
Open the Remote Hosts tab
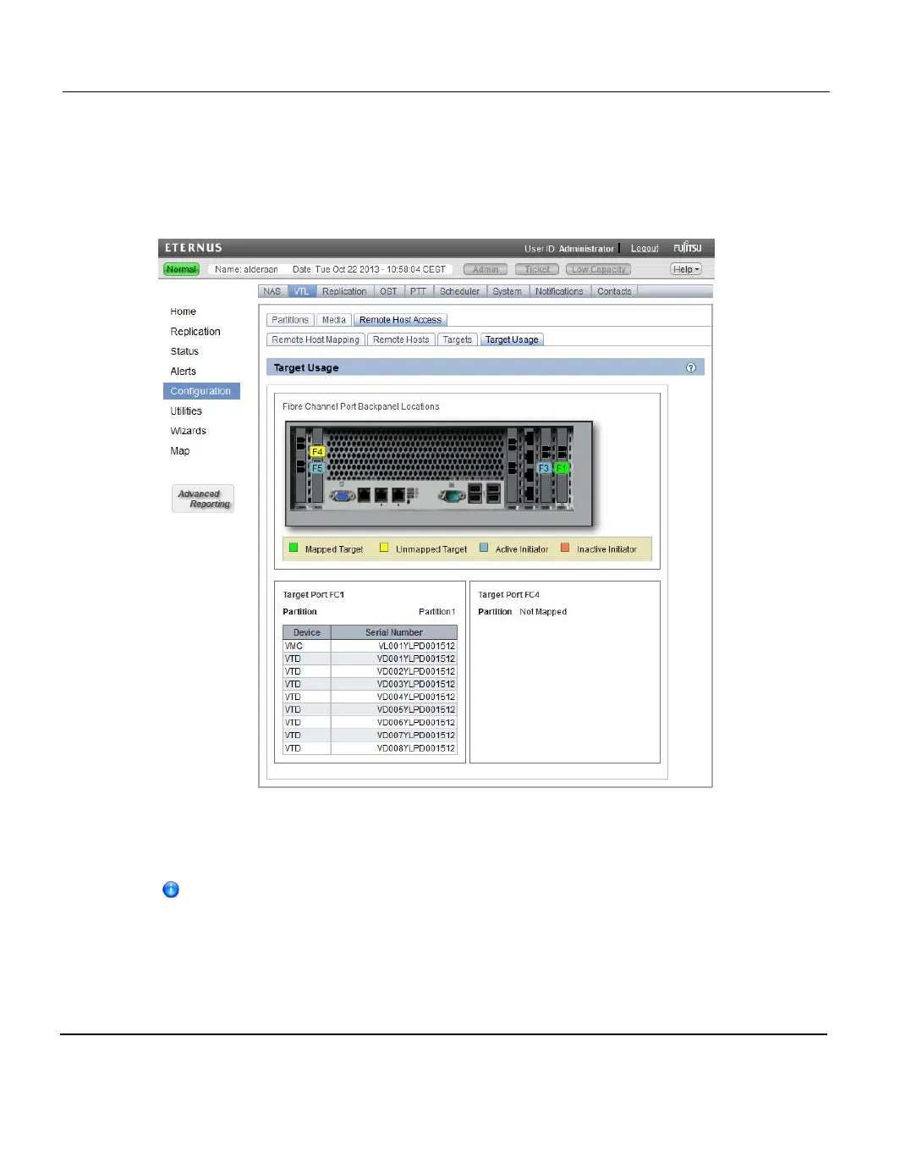tap(401, 339)
